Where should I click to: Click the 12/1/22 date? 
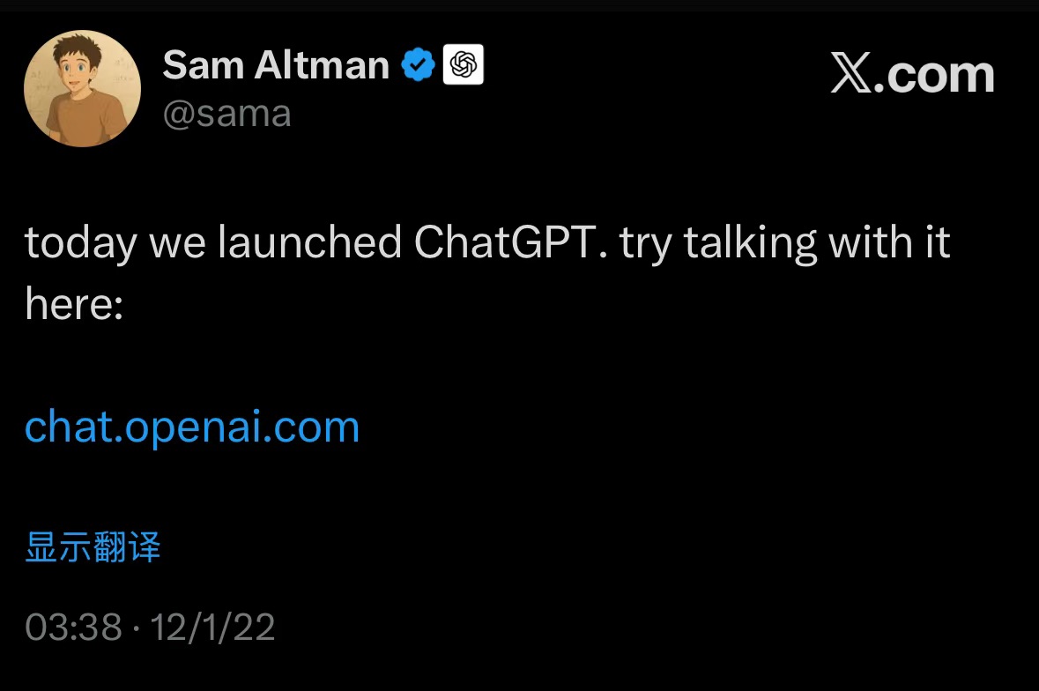pos(212,628)
